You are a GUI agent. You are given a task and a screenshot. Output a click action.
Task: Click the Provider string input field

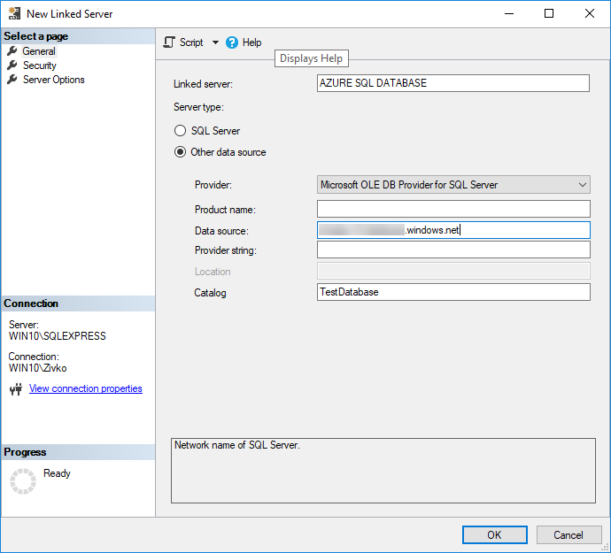[x=452, y=250]
